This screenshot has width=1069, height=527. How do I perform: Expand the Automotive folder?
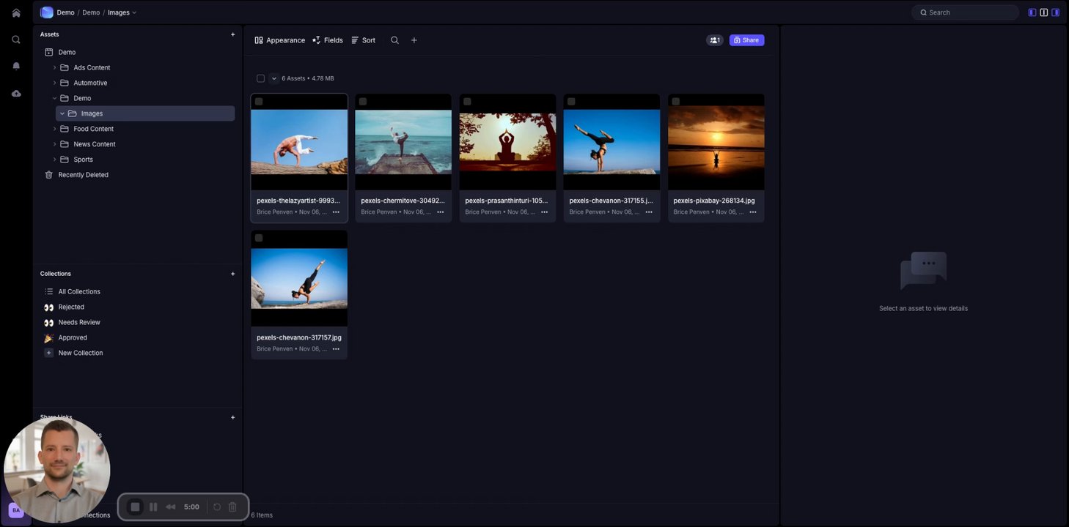coord(54,83)
